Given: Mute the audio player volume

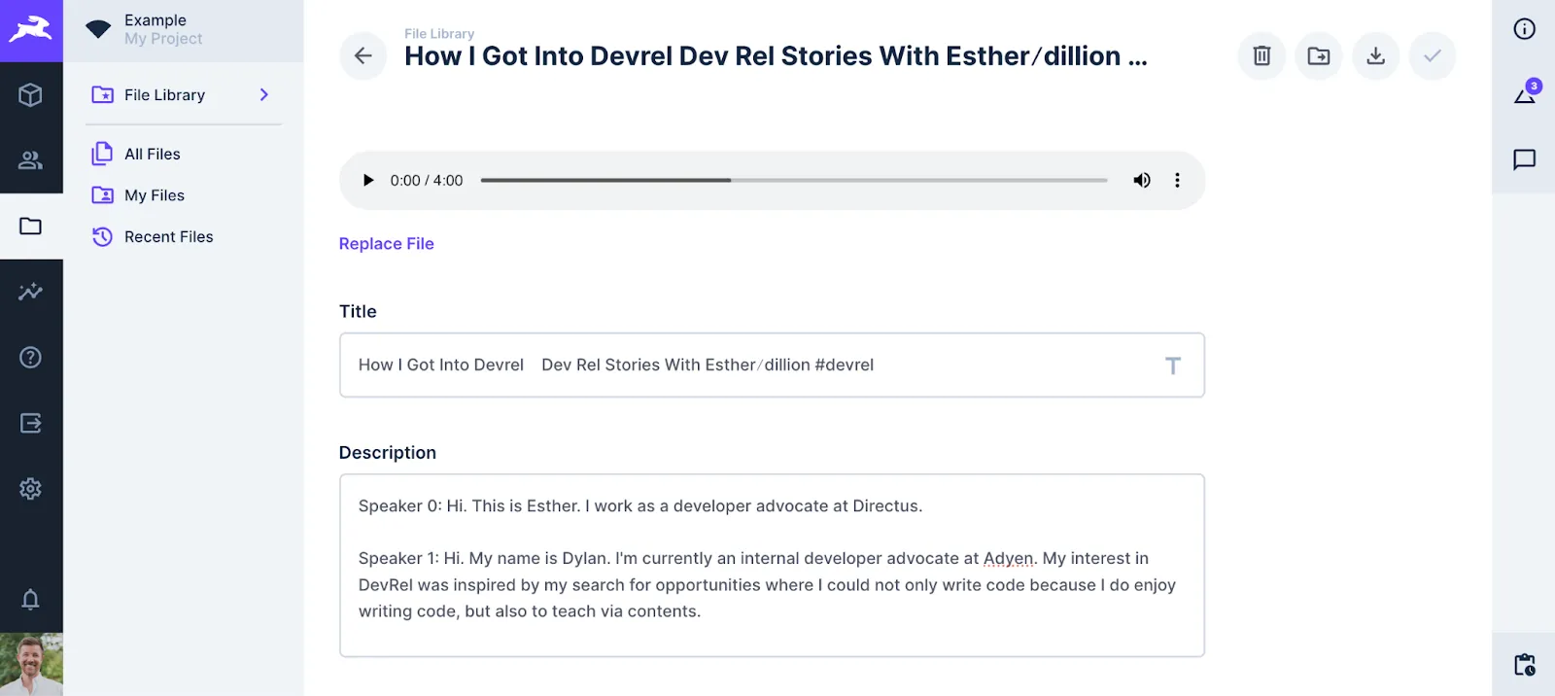Looking at the screenshot, I should click(x=1142, y=181).
